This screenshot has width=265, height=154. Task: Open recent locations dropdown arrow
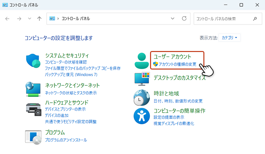29,19
